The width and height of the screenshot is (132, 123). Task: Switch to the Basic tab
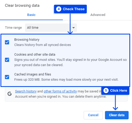click(x=31, y=15)
